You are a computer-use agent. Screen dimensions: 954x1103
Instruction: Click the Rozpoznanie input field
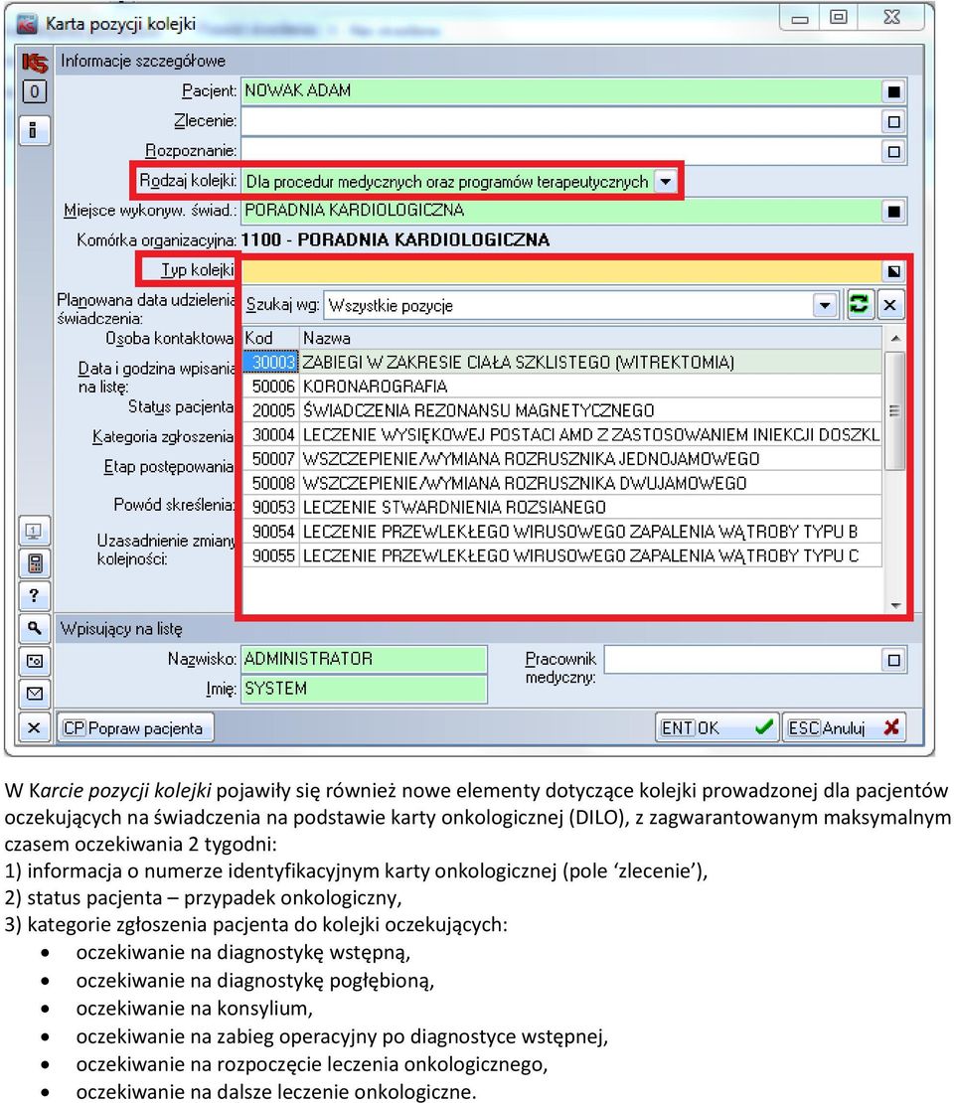(x=561, y=150)
